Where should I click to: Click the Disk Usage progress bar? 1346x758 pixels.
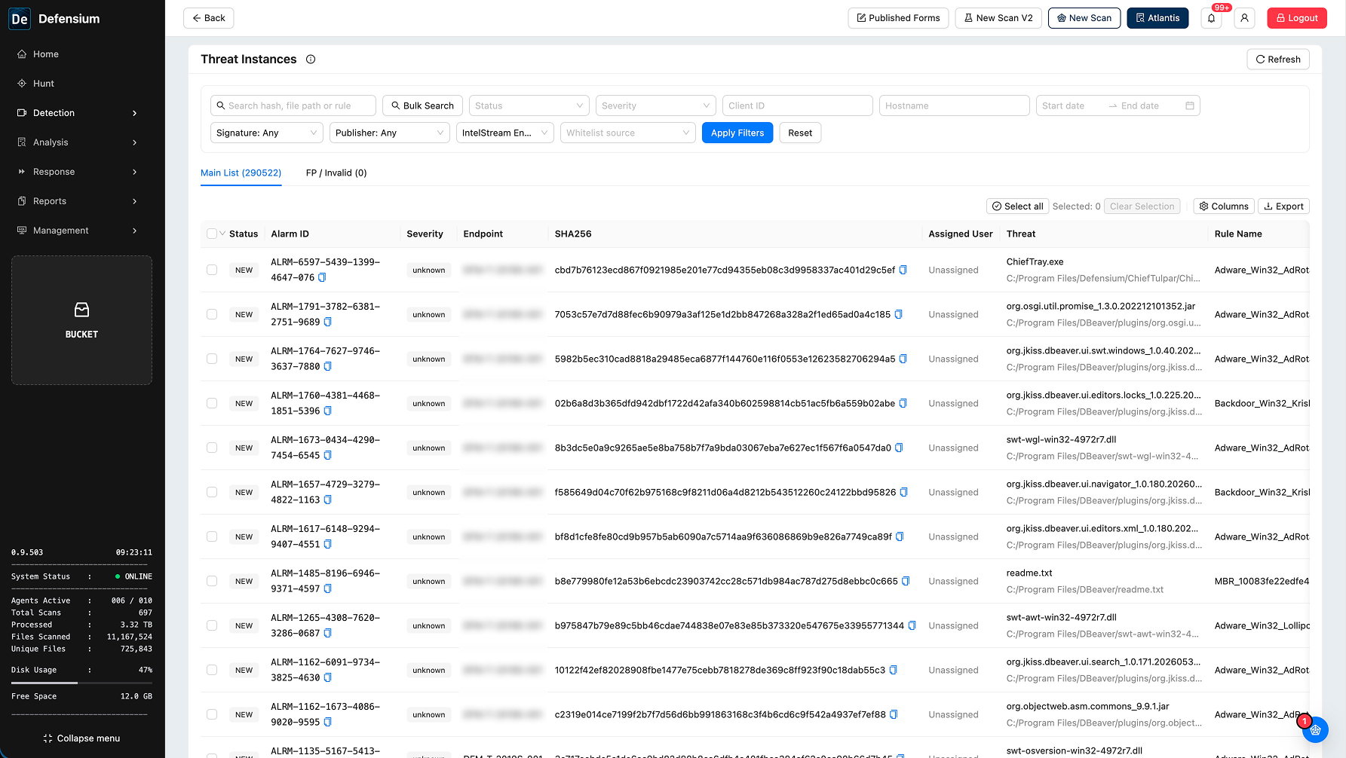[x=81, y=683]
